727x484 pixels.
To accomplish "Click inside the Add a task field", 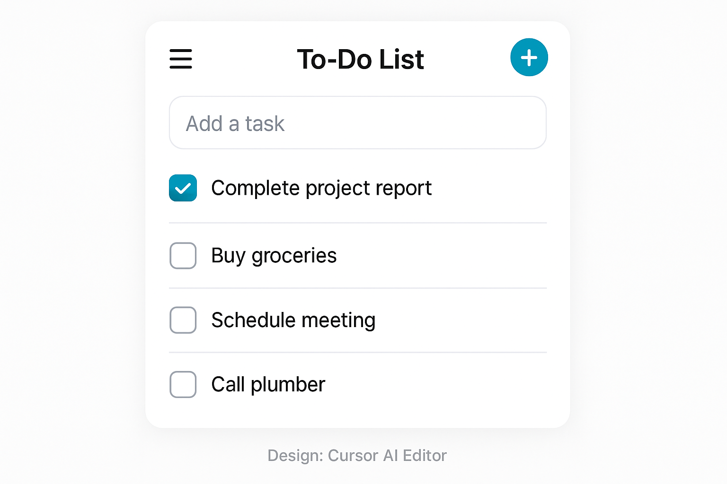I will (x=357, y=123).
